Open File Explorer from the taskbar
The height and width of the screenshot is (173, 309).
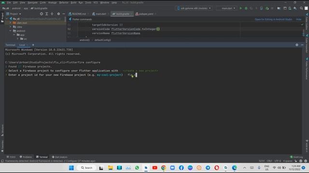[111, 168]
